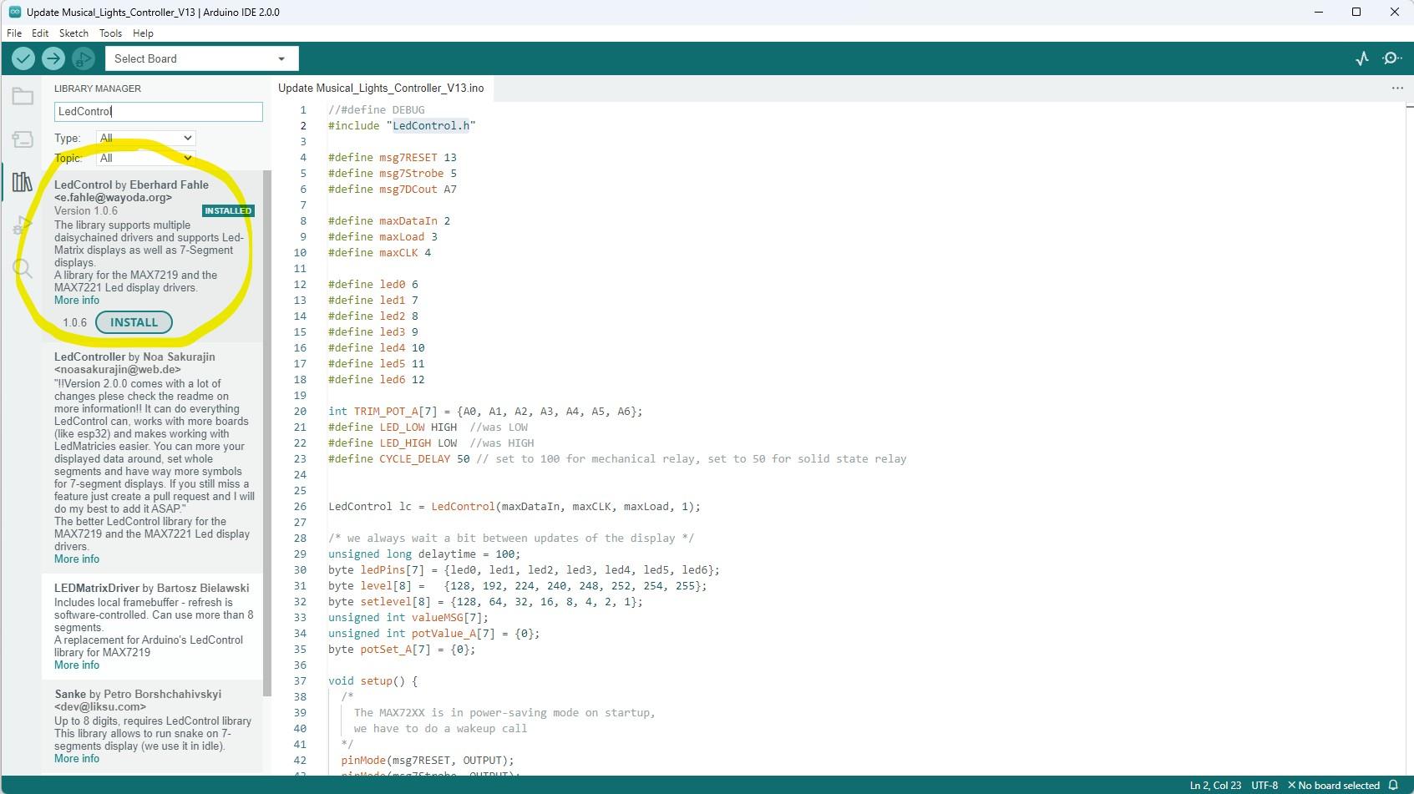
Task: Click line '#define led6 12'
Action: coord(377,380)
